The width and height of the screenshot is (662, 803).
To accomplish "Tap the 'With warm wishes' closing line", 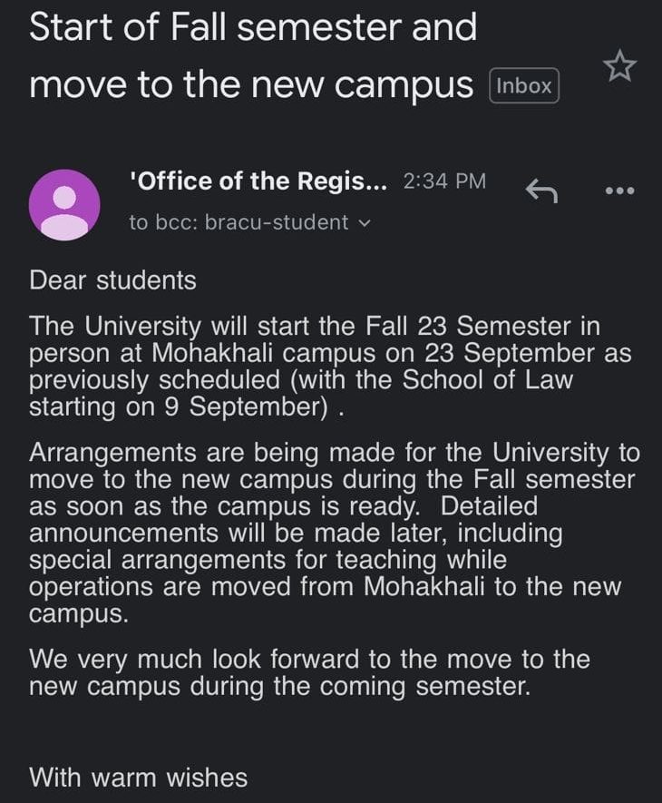I will pos(138,778).
